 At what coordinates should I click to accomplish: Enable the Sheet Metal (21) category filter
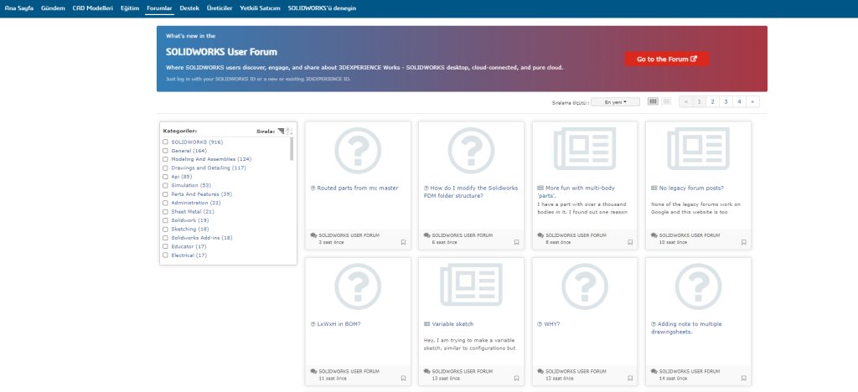click(x=165, y=211)
